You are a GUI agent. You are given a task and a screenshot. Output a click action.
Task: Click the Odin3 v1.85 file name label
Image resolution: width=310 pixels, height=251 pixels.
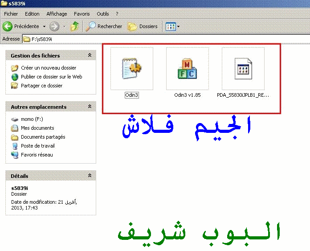187,95
